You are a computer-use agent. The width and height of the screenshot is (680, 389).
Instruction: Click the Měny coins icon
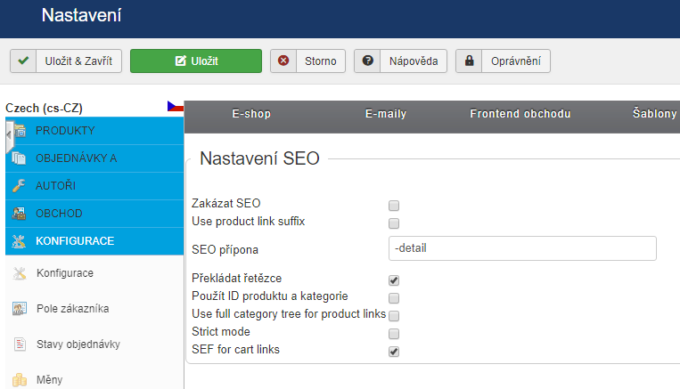(x=19, y=380)
